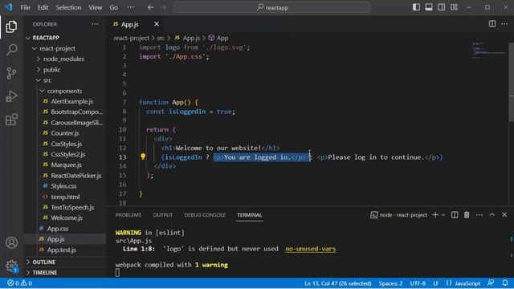Open the File menu

(25, 7)
